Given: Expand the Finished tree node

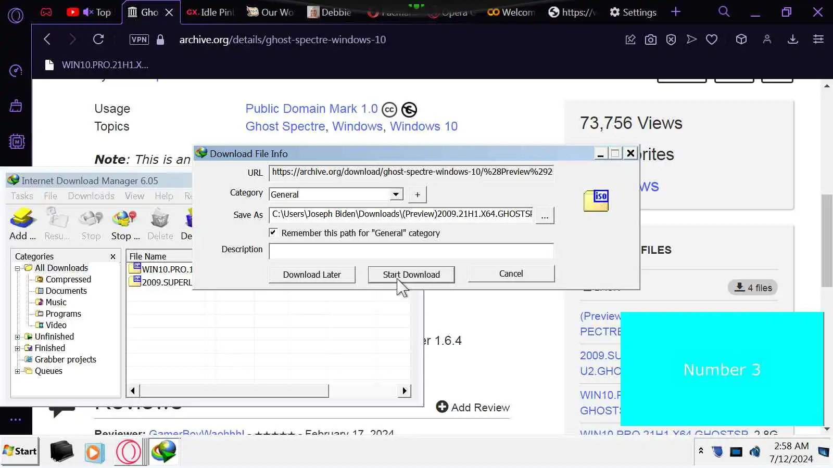Looking at the screenshot, I should (17, 348).
